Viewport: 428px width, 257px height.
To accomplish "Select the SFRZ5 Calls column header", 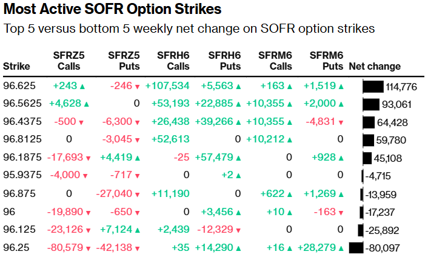I will tap(69, 61).
